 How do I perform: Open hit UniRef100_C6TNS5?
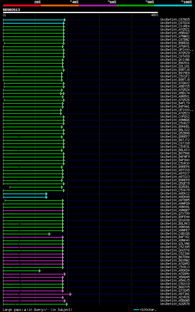pyautogui.click(x=175, y=19)
